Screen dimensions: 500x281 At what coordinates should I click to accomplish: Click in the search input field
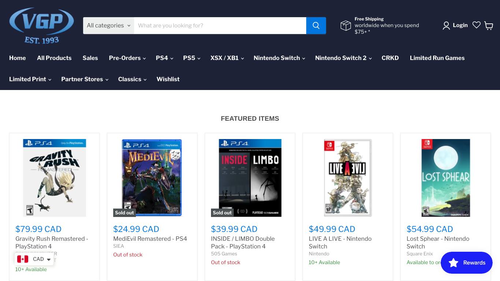click(220, 26)
